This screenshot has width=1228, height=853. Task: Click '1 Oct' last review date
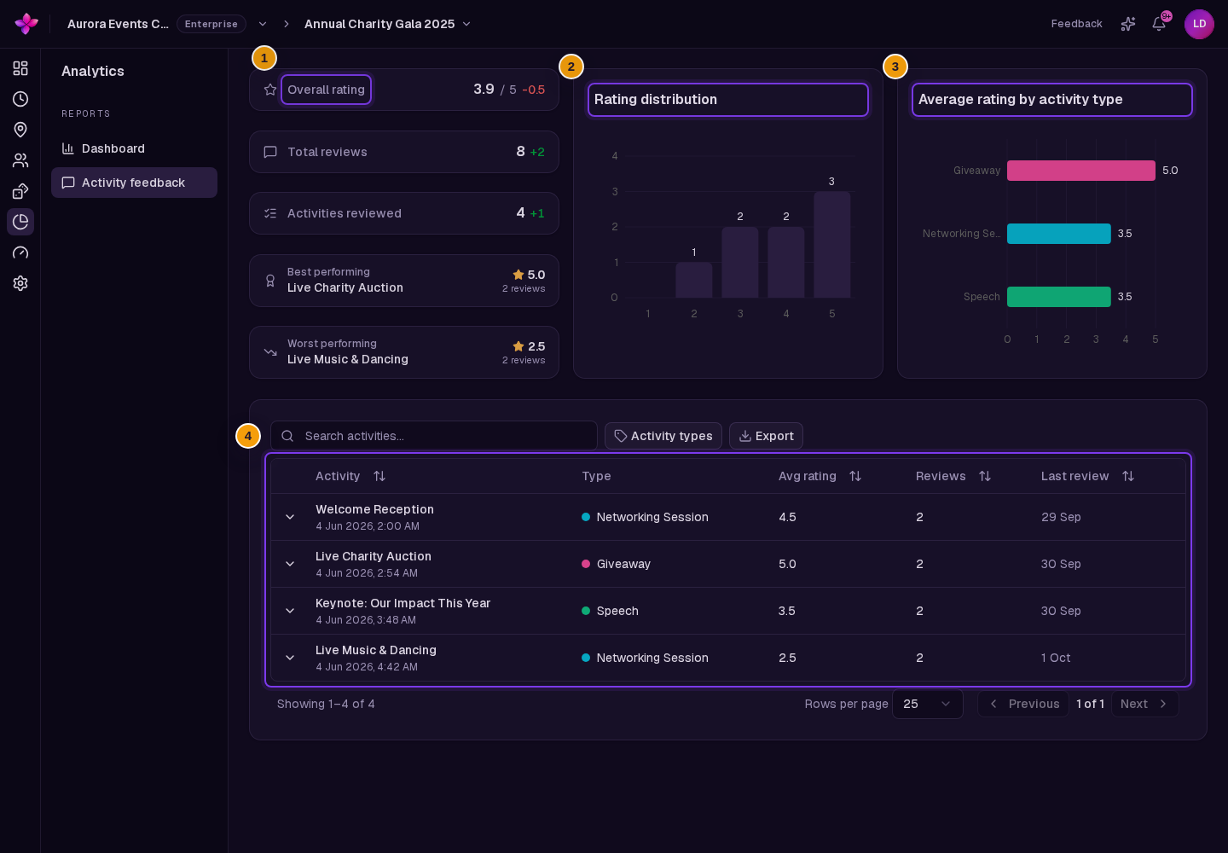[x=1056, y=658]
